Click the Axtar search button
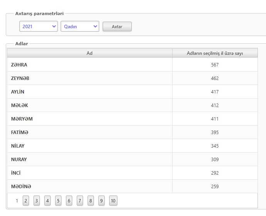Screen dimensions: 266x216 point(117,27)
